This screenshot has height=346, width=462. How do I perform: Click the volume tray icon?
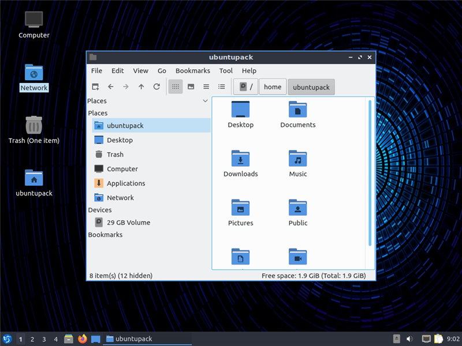coord(409,339)
